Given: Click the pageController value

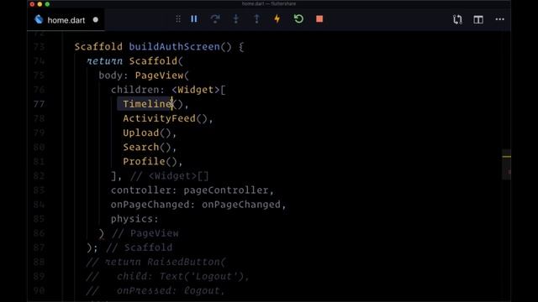Looking at the screenshot, I should point(226,190).
